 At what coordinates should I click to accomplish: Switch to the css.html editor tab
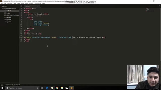(27, 6)
